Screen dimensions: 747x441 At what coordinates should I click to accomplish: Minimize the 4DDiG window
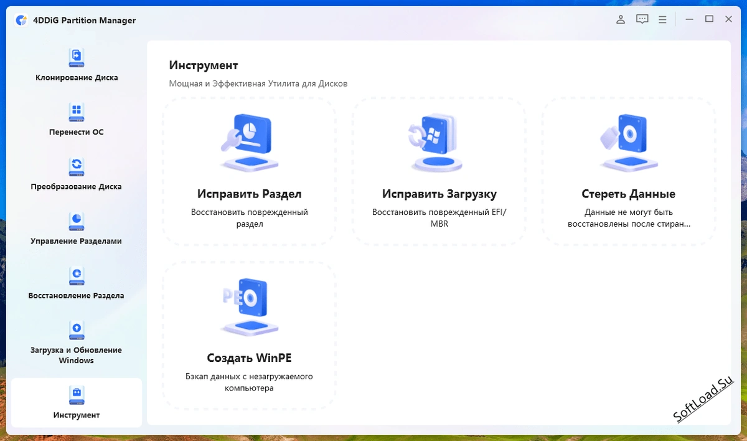(x=689, y=20)
